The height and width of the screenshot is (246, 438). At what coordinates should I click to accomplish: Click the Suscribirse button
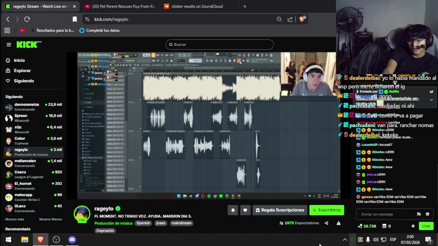coord(327,210)
